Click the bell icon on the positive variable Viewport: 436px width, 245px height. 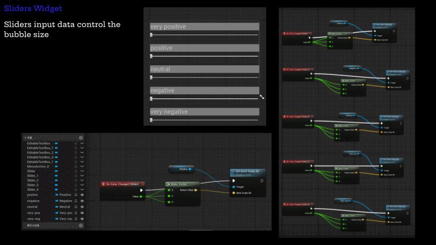(76, 195)
